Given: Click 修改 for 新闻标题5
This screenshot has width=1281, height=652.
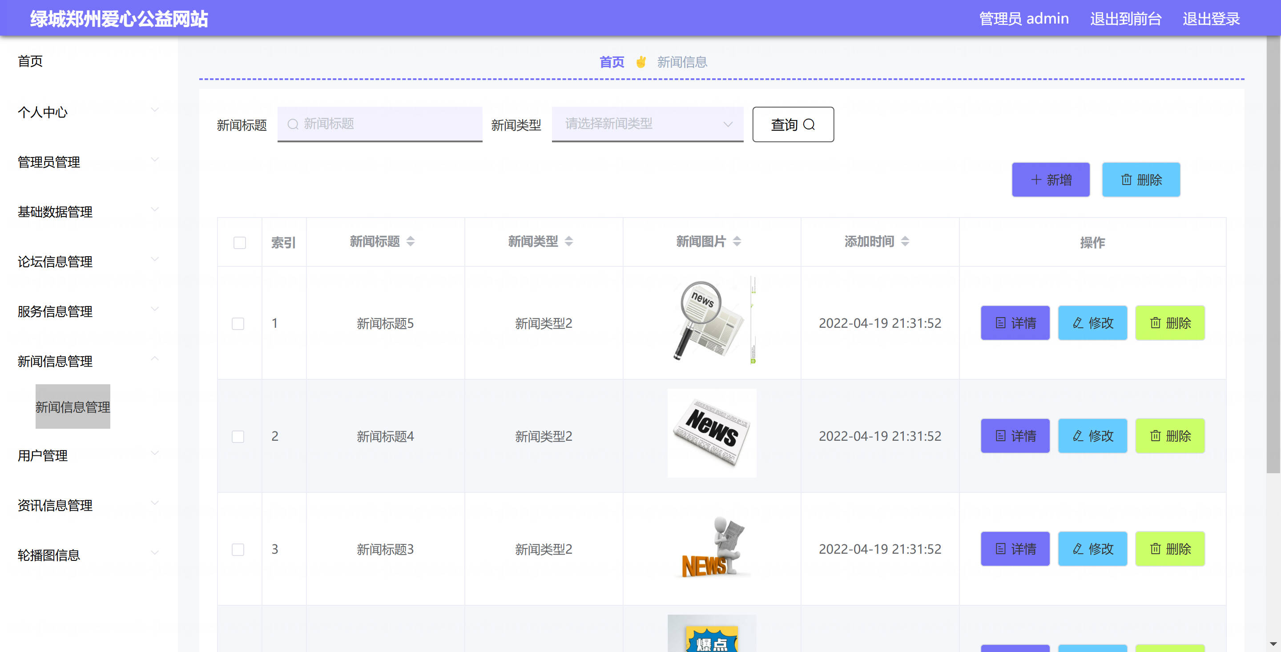Looking at the screenshot, I should pos(1092,323).
